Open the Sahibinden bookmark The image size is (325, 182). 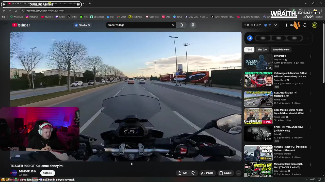tap(136, 17)
